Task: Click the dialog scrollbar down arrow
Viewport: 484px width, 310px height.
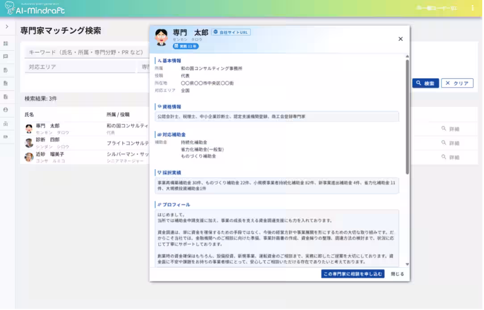Action: (x=409, y=265)
